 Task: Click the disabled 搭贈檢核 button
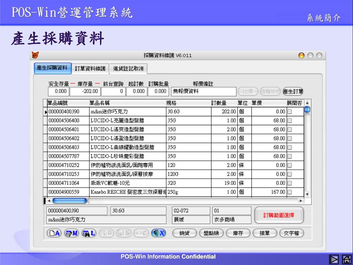270,91
